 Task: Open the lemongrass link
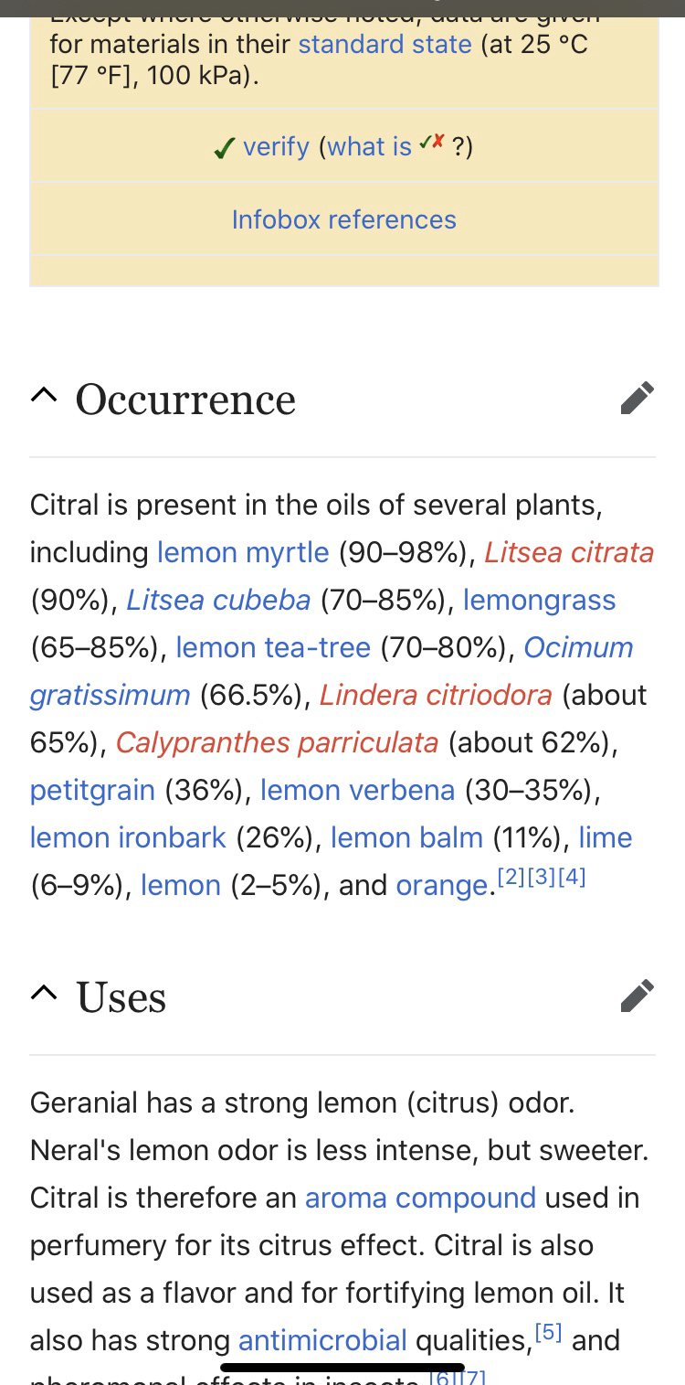coord(539,600)
